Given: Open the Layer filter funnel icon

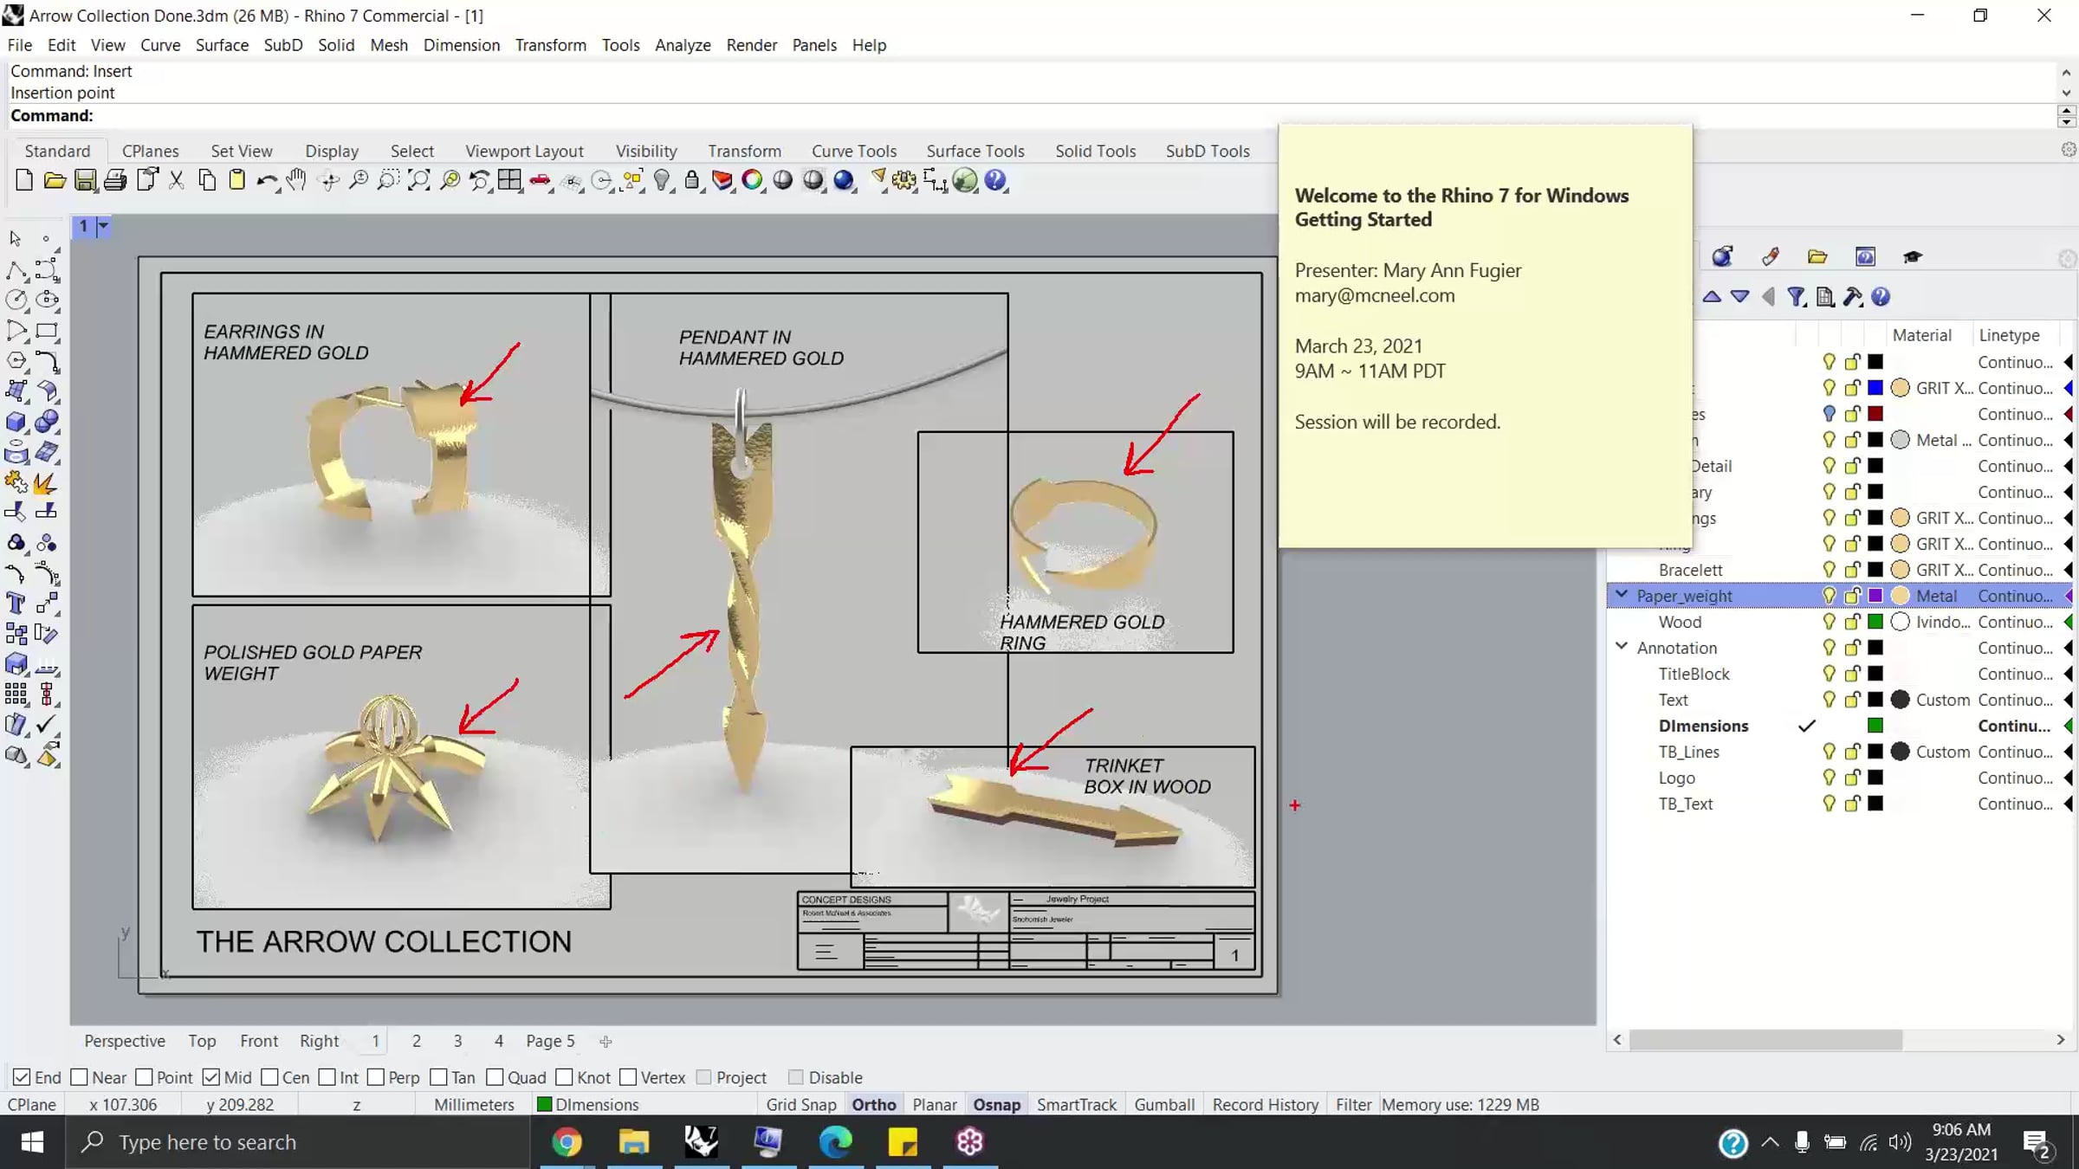Looking at the screenshot, I should click(1796, 297).
